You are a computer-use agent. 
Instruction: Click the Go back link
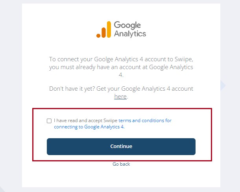121,164
